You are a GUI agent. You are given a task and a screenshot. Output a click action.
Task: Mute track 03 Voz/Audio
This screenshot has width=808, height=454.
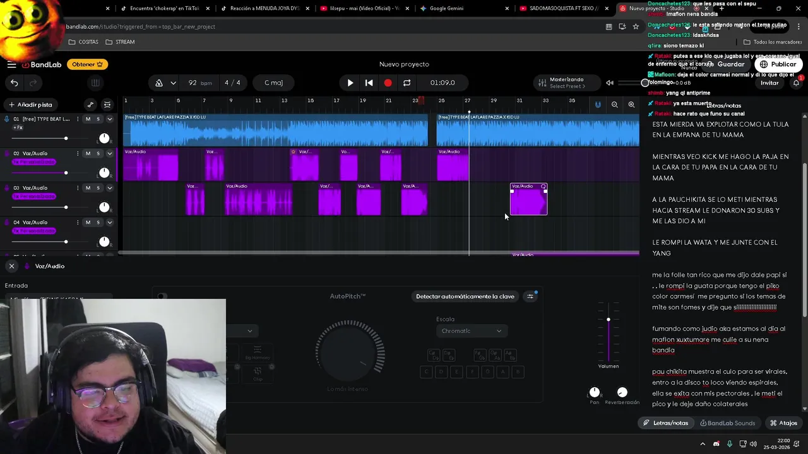88,188
